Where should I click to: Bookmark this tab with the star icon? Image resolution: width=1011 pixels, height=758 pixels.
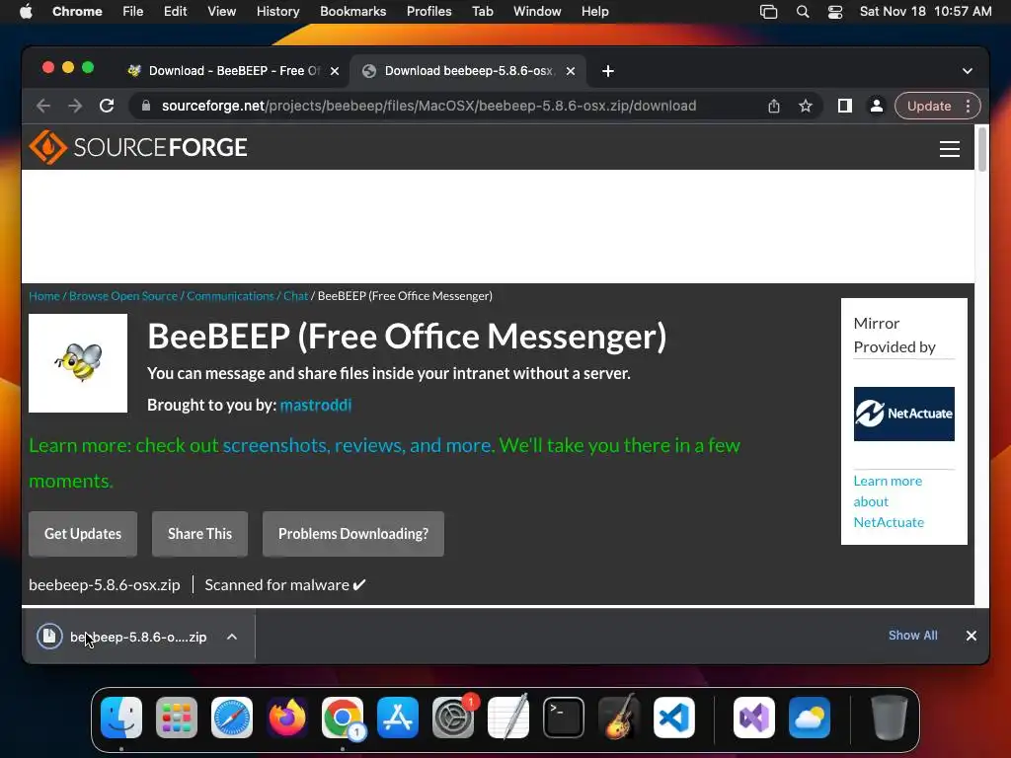click(x=806, y=106)
